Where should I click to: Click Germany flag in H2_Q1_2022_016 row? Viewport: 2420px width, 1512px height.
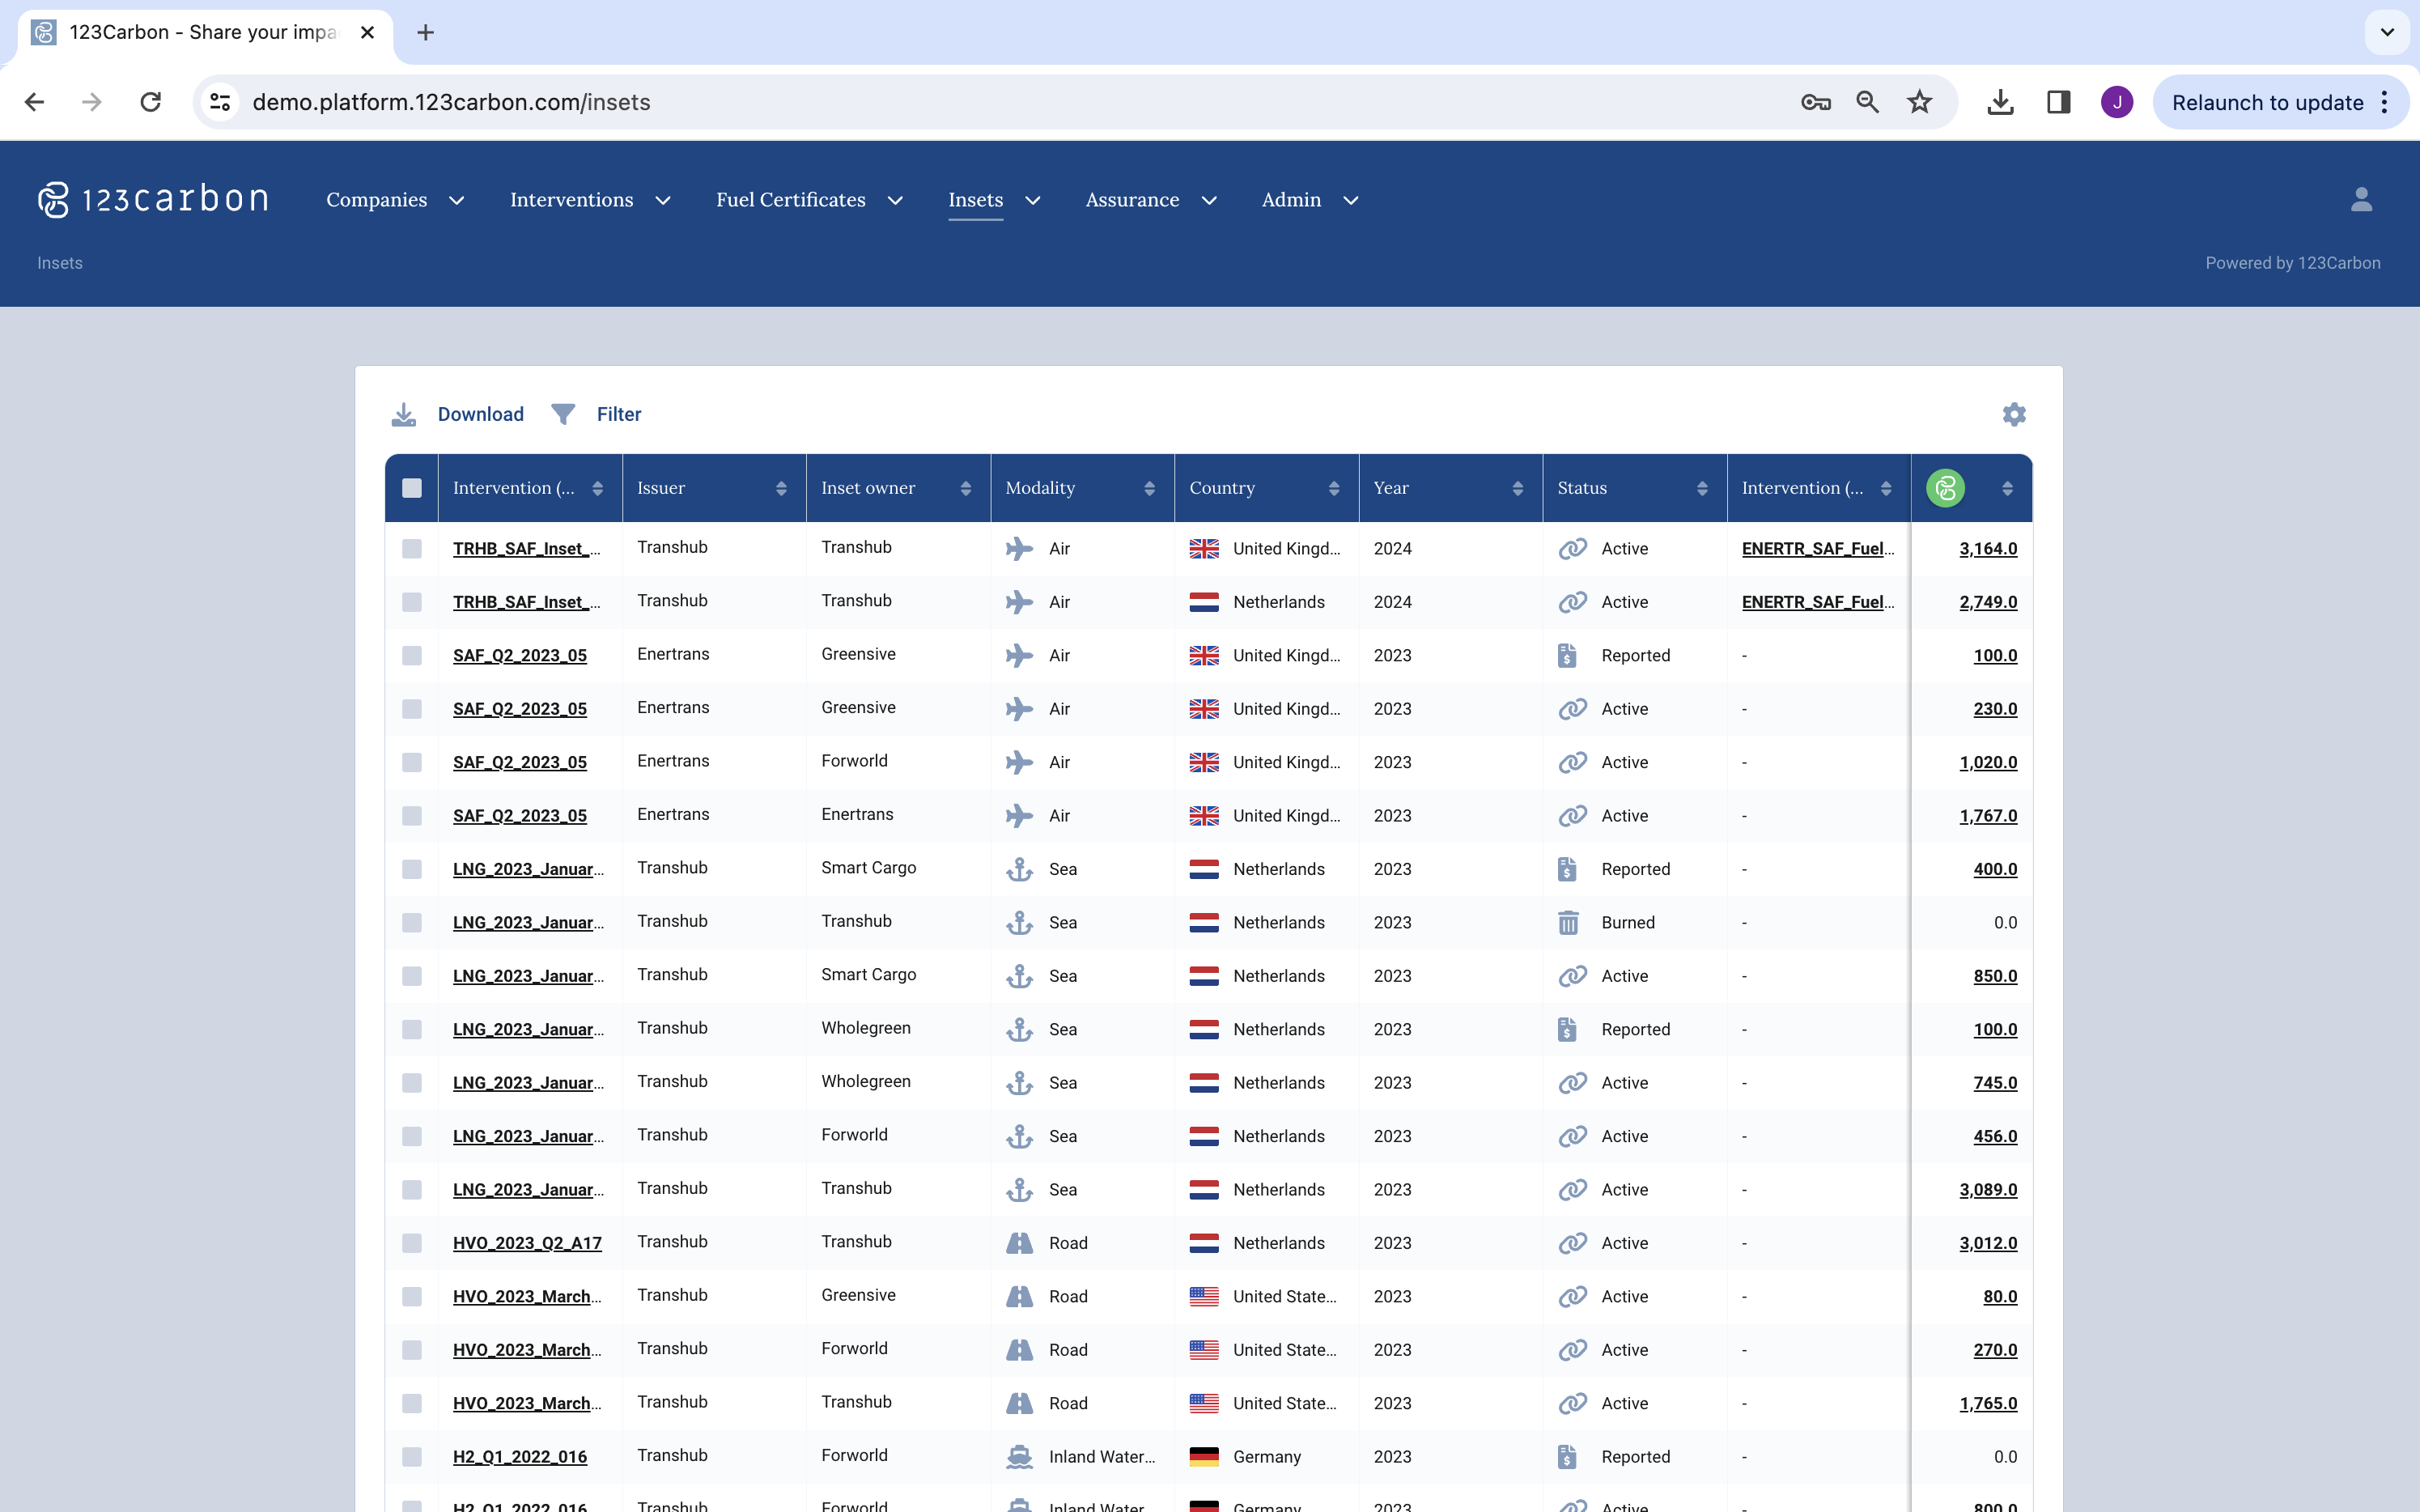tap(1204, 1457)
